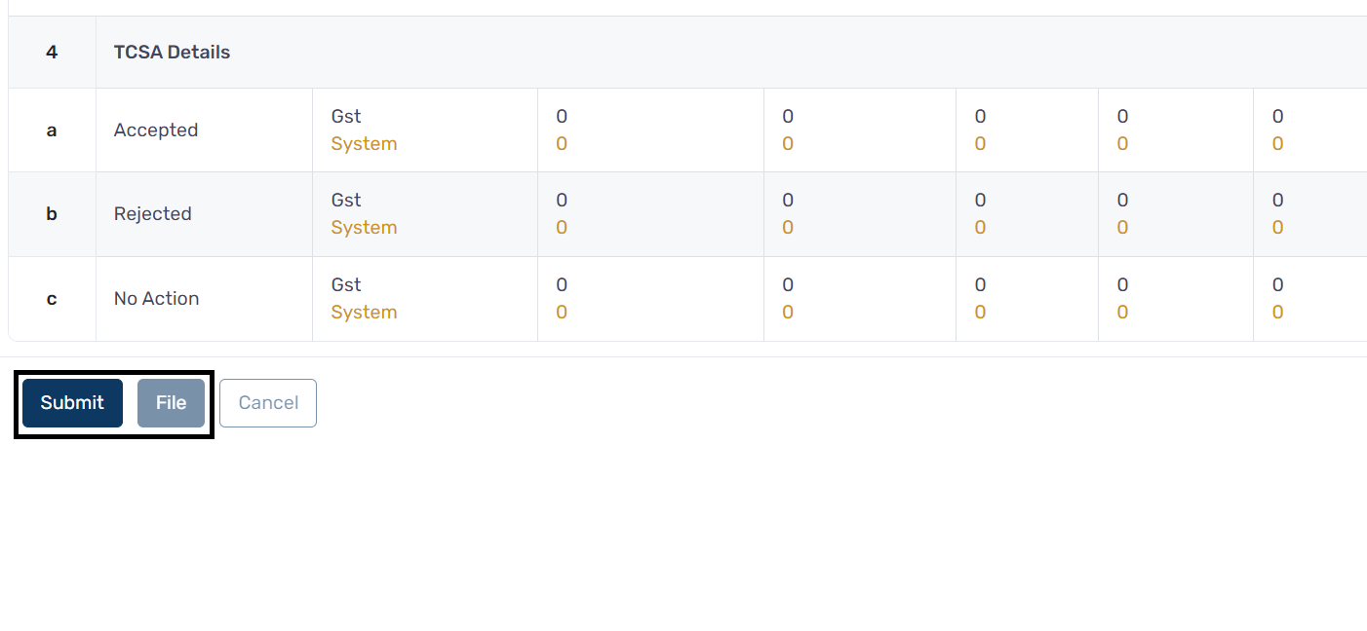Click the Cancel button
This screenshot has width=1367, height=631.
pos(268,403)
